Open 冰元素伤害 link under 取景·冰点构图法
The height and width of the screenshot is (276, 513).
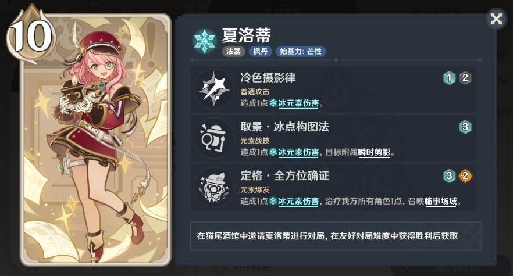pyautogui.click(x=298, y=152)
